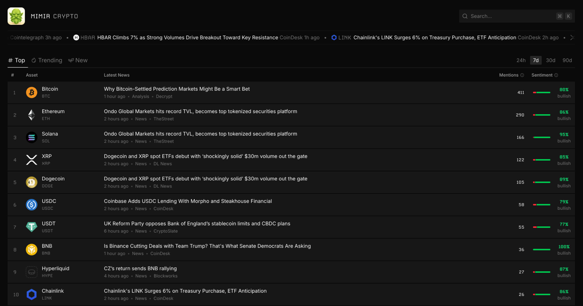Focus the Search input field

point(517,16)
